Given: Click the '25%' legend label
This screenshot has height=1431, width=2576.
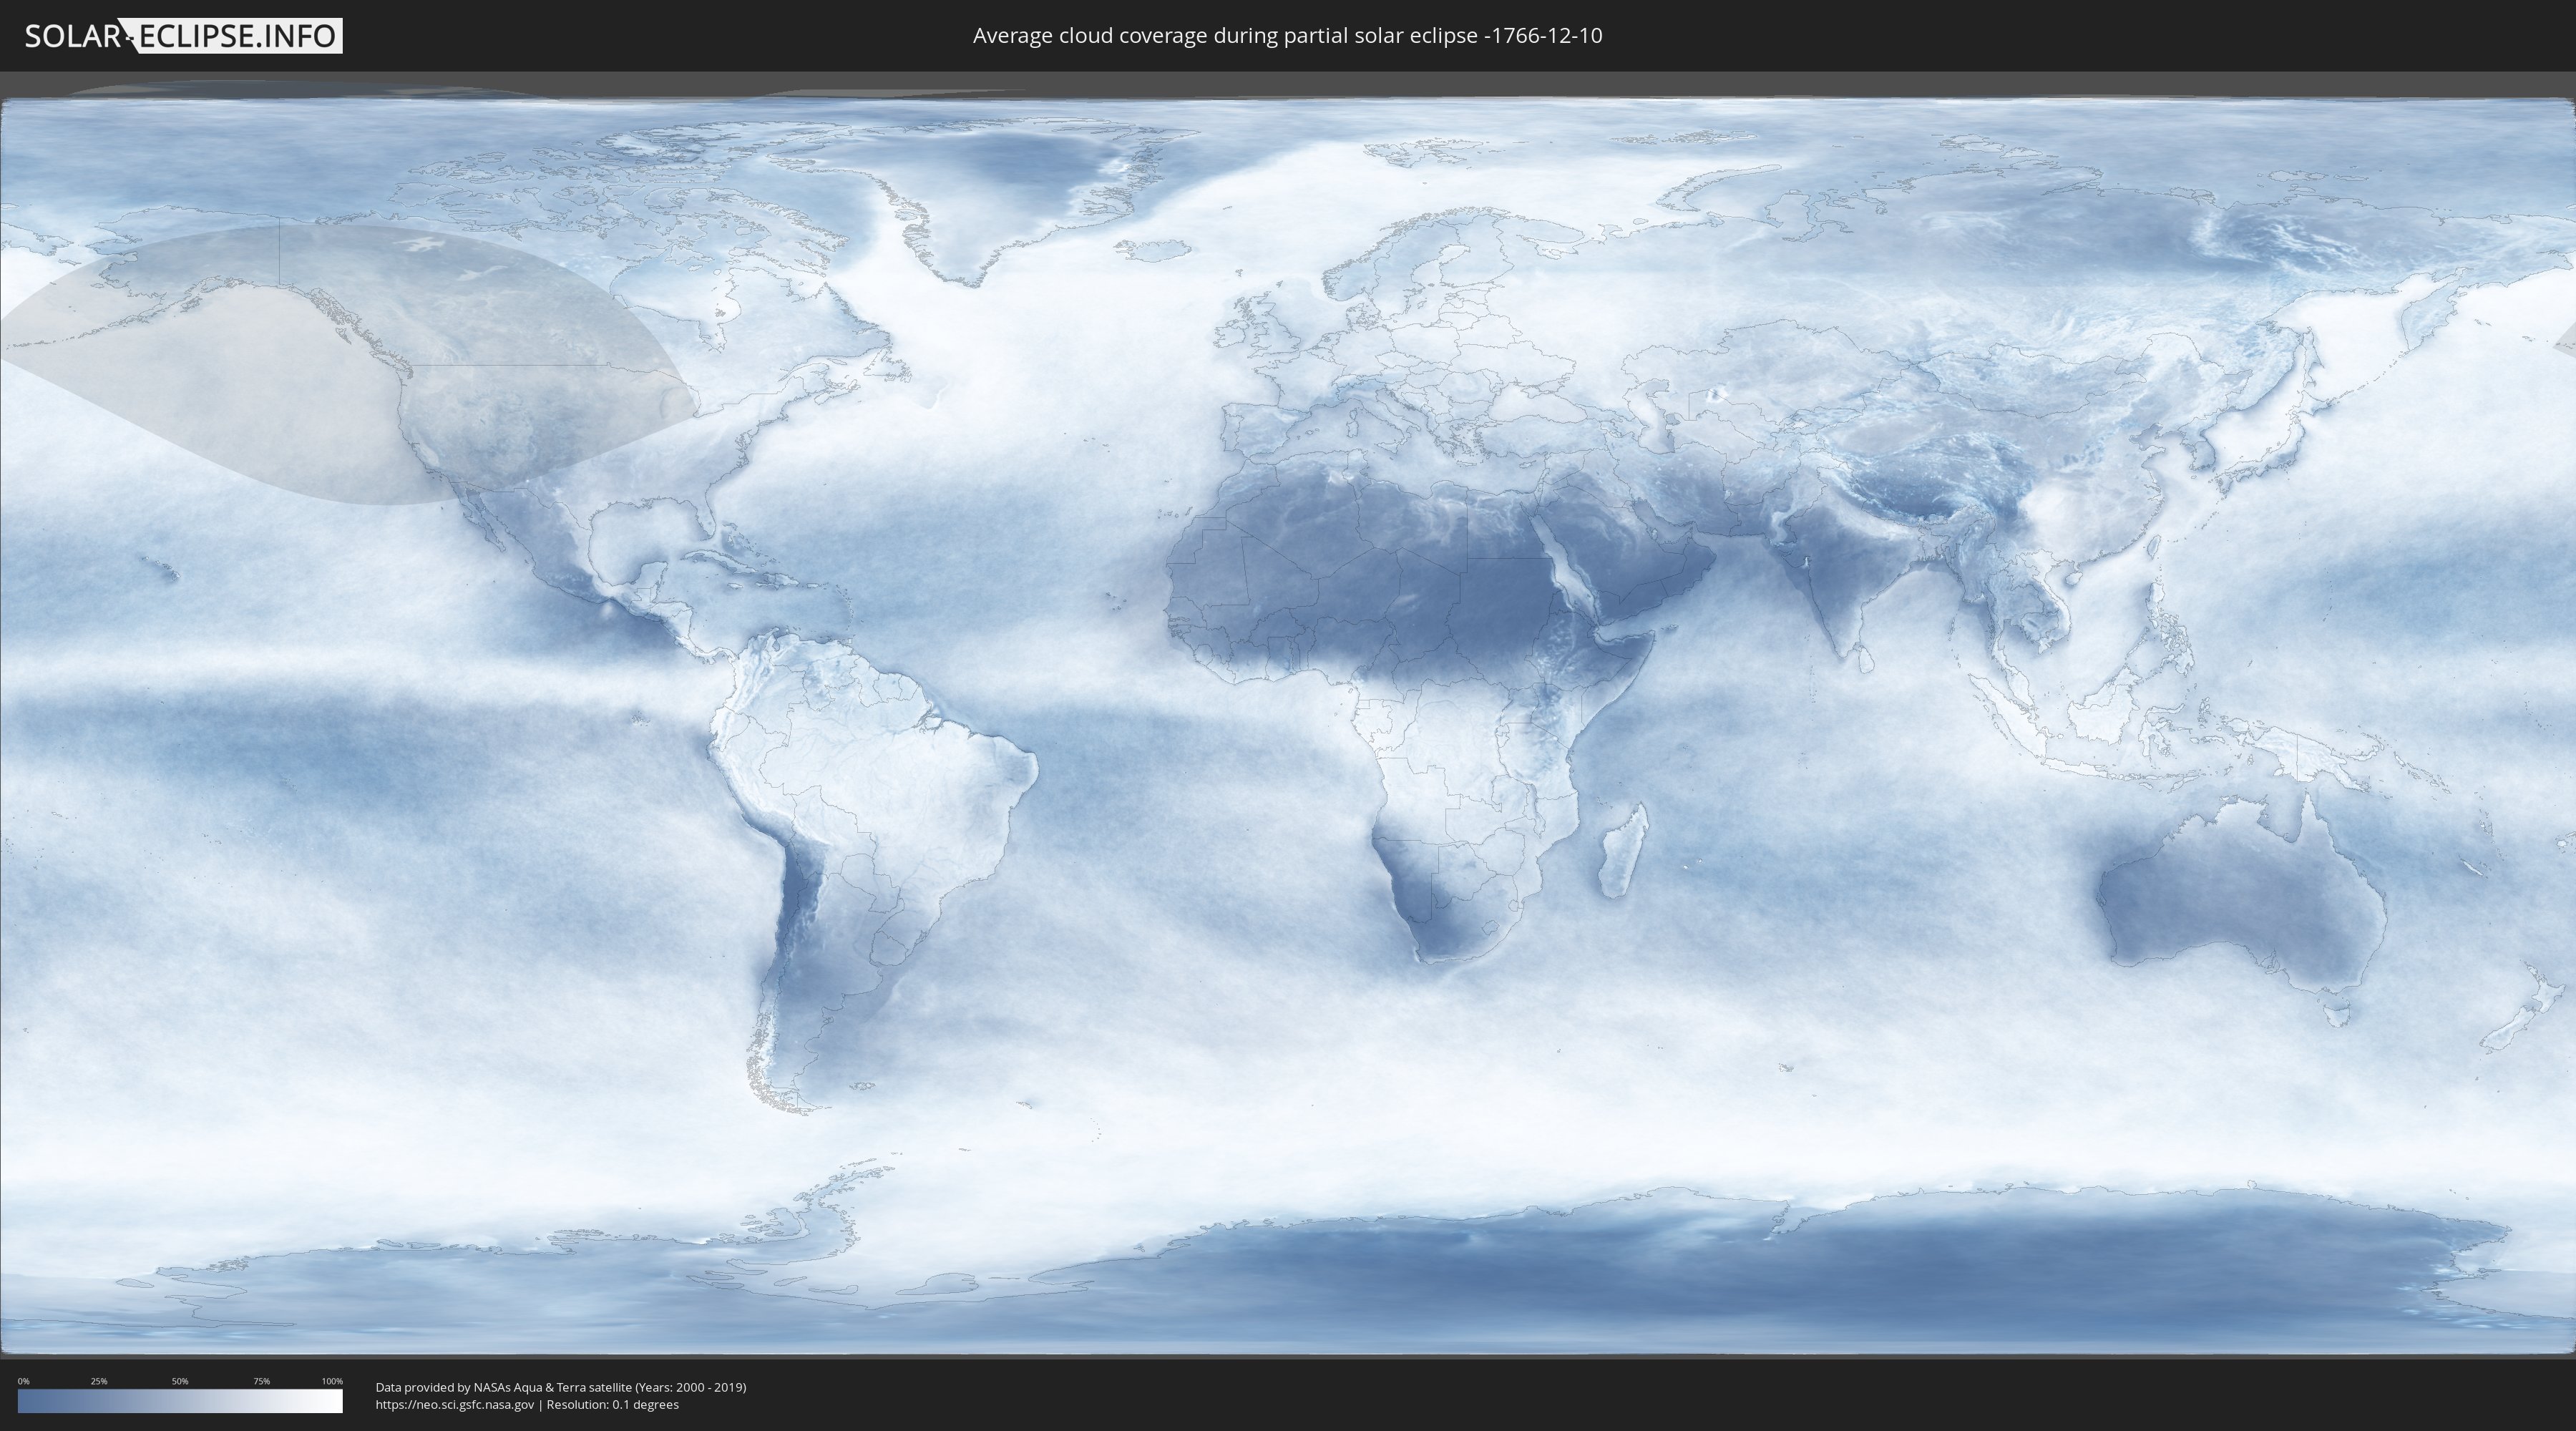Looking at the screenshot, I should click(x=99, y=1381).
